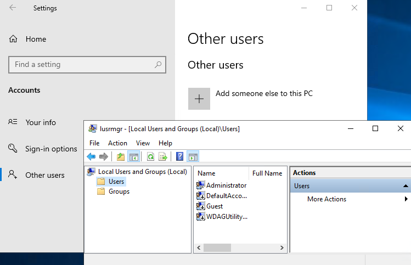Image resolution: width=411 pixels, height=265 pixels.
Task: Open Your info settings page
Action: (41, 122)
